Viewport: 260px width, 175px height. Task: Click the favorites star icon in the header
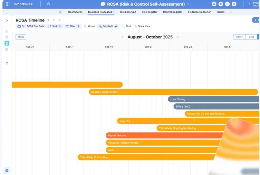click(221, 4)
